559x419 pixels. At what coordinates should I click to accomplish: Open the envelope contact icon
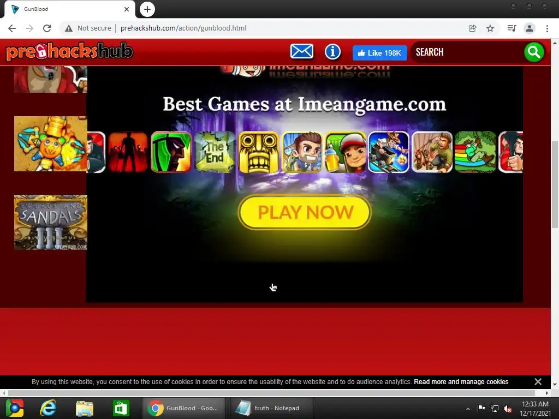[302, 52]
